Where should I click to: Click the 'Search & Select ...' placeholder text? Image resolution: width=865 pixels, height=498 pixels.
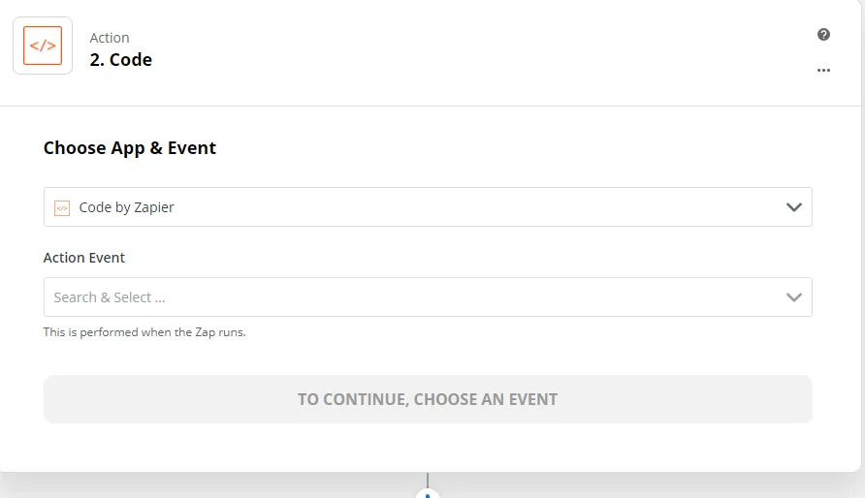pos(110,297)
